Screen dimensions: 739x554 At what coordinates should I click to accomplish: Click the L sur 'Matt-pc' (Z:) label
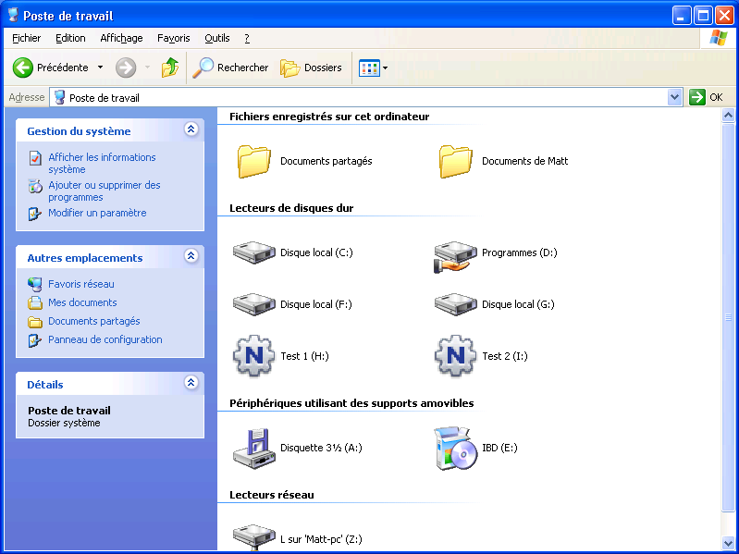[x=321, y=539]
